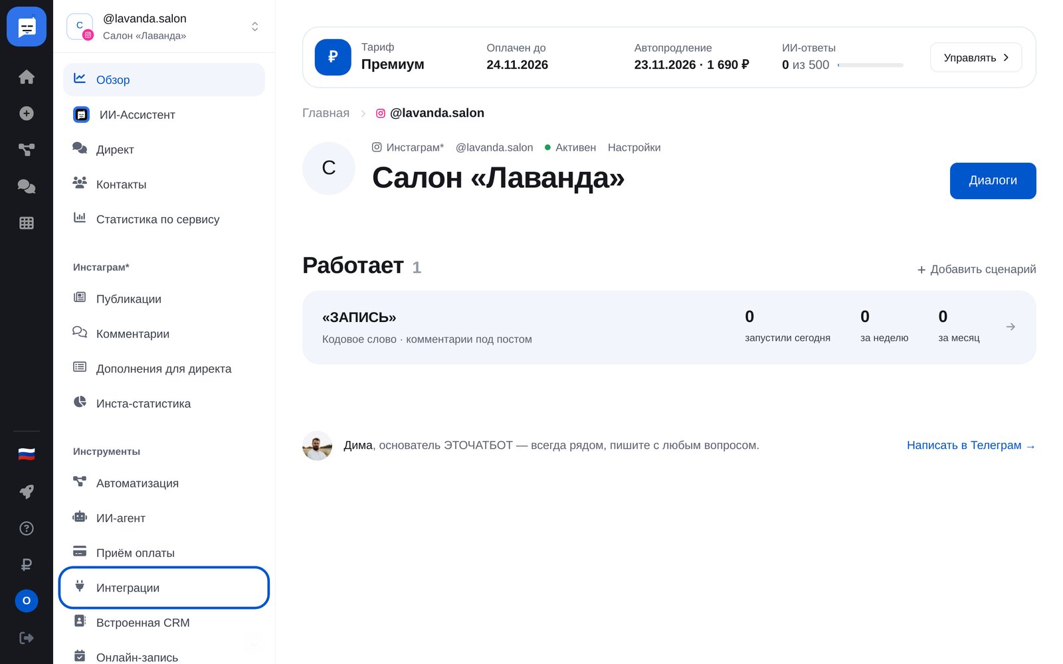This screenshot has height=664, width=1063.
Task: Click the Instagram icon in the breadcrumb
Action: (381, 114)
